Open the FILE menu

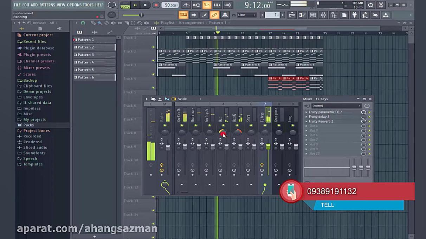pos(17,5)
